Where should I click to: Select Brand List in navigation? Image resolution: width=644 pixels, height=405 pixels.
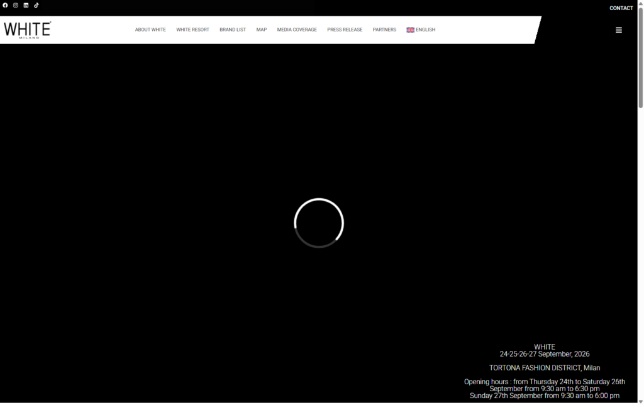point(233,30)
